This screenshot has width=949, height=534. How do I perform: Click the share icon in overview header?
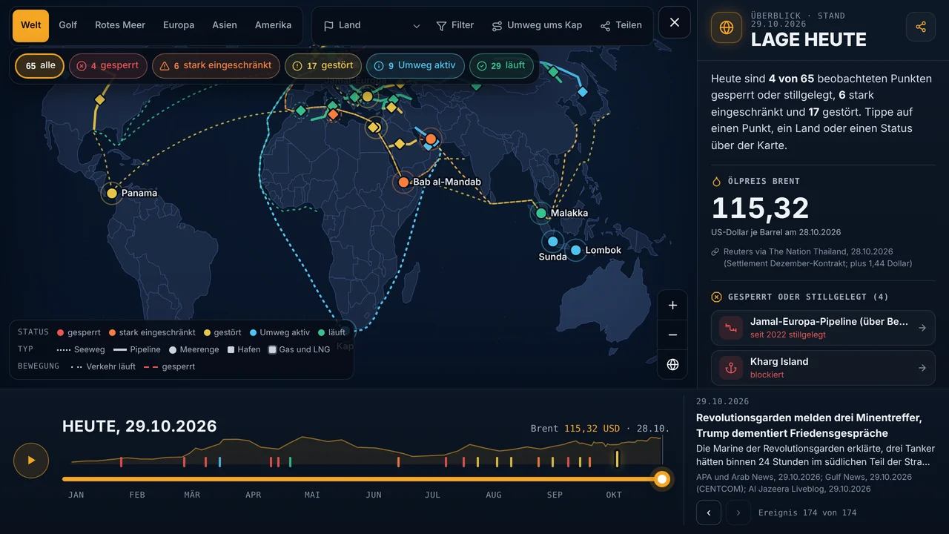(x=921, y=27)
